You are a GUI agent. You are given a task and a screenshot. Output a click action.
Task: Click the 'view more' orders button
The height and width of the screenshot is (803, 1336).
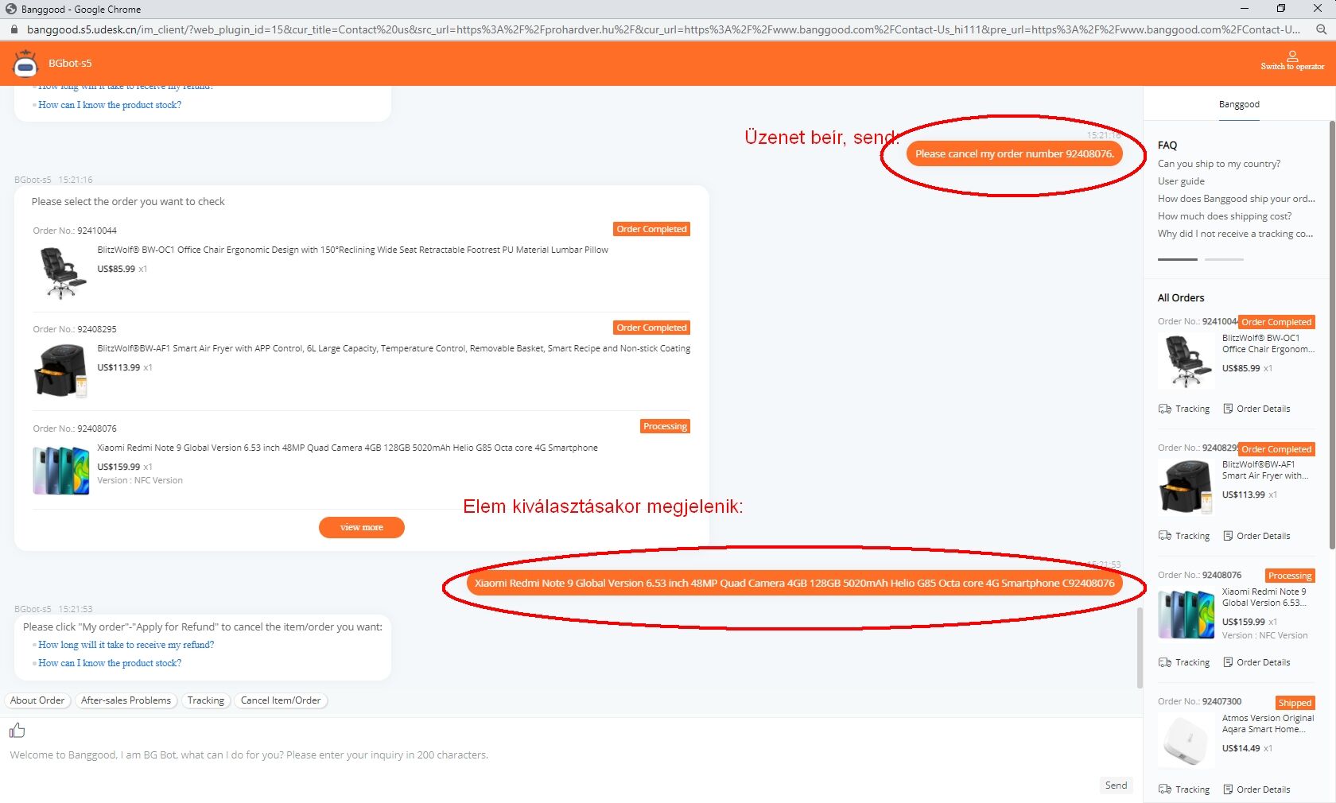coord(362,527)
